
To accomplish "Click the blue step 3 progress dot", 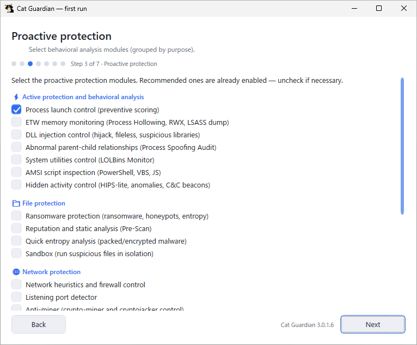I will point(30,64).
